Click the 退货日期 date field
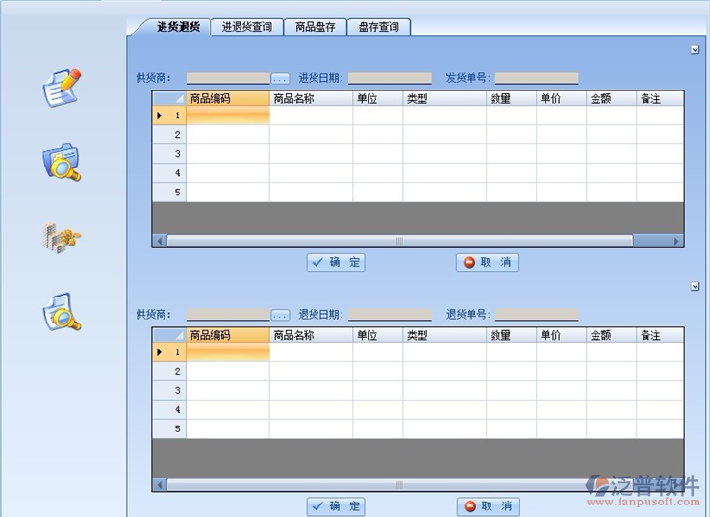 [390, 315]
